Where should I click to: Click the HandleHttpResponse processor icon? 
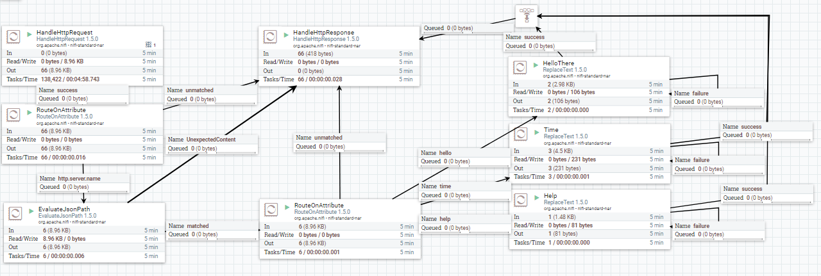271,37
